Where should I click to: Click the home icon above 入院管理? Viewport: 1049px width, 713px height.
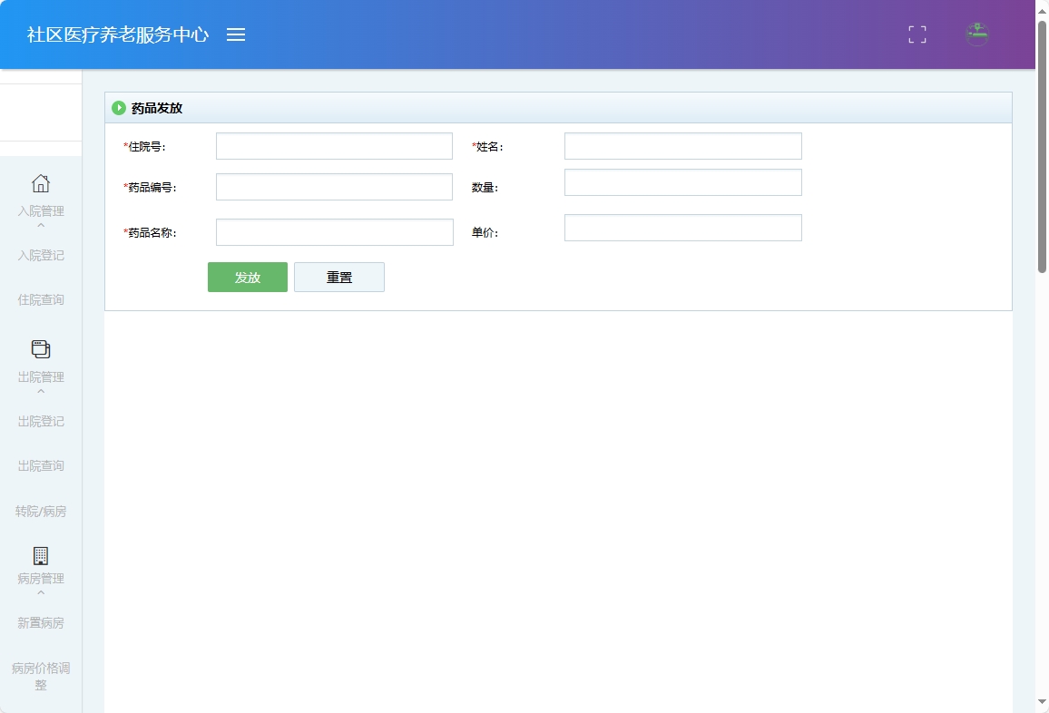click(x=41, y=184)
